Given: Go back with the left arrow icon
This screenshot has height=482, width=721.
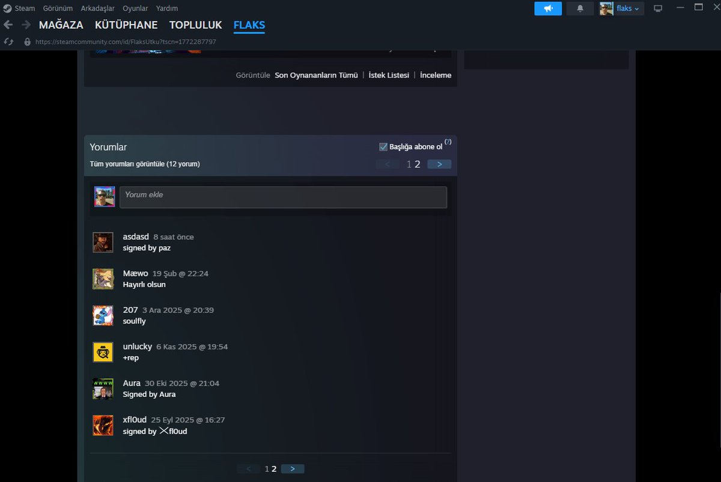Looking at the screenshot, I should point(8,25).
